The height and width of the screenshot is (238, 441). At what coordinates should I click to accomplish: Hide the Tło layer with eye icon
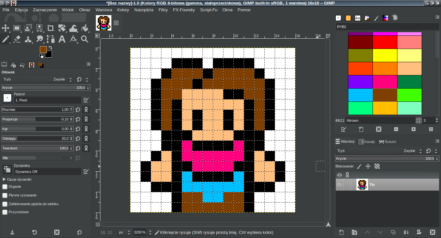[x=339, y=185]
